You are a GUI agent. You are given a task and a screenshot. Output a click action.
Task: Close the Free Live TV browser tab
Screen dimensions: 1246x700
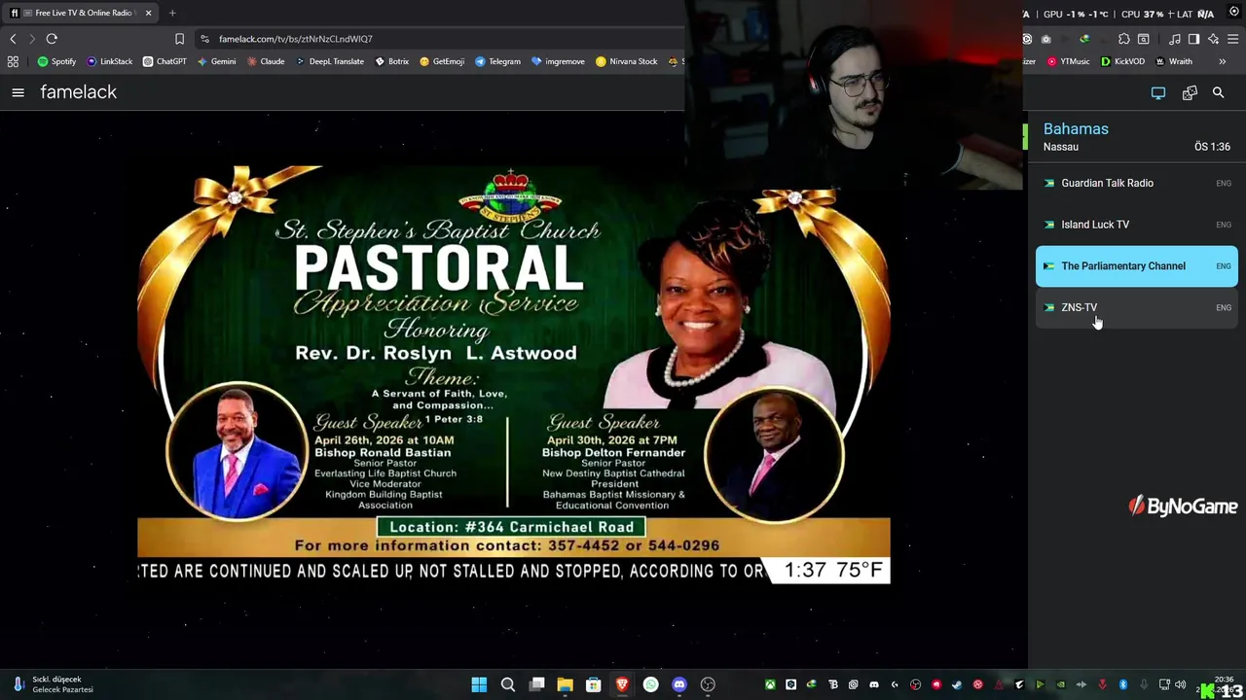[x=148, y=13]
